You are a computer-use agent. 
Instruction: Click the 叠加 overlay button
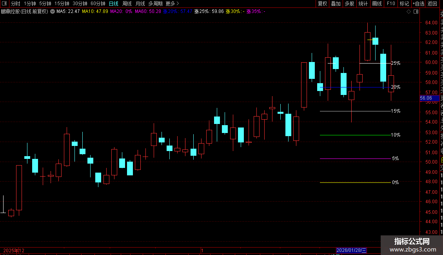pyautogui.click(x=336, y=4)
